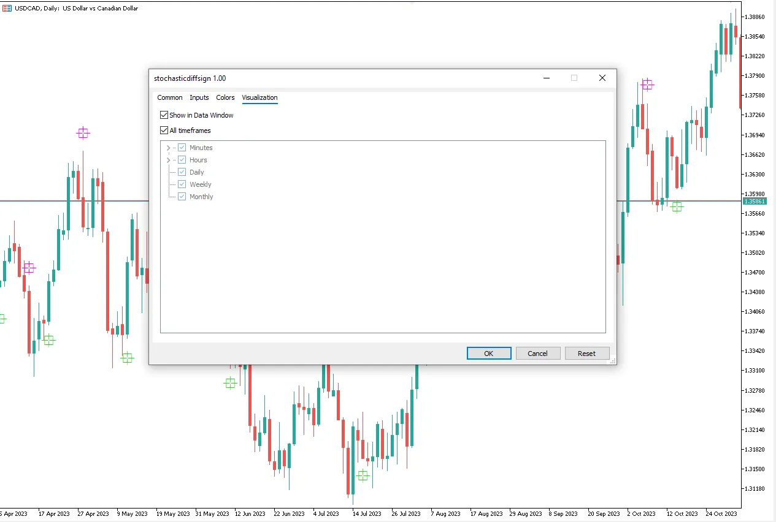Viewport: 776px width, 522px height.
Task: Click green buy signal marker near 9 May
Action: 127,358
